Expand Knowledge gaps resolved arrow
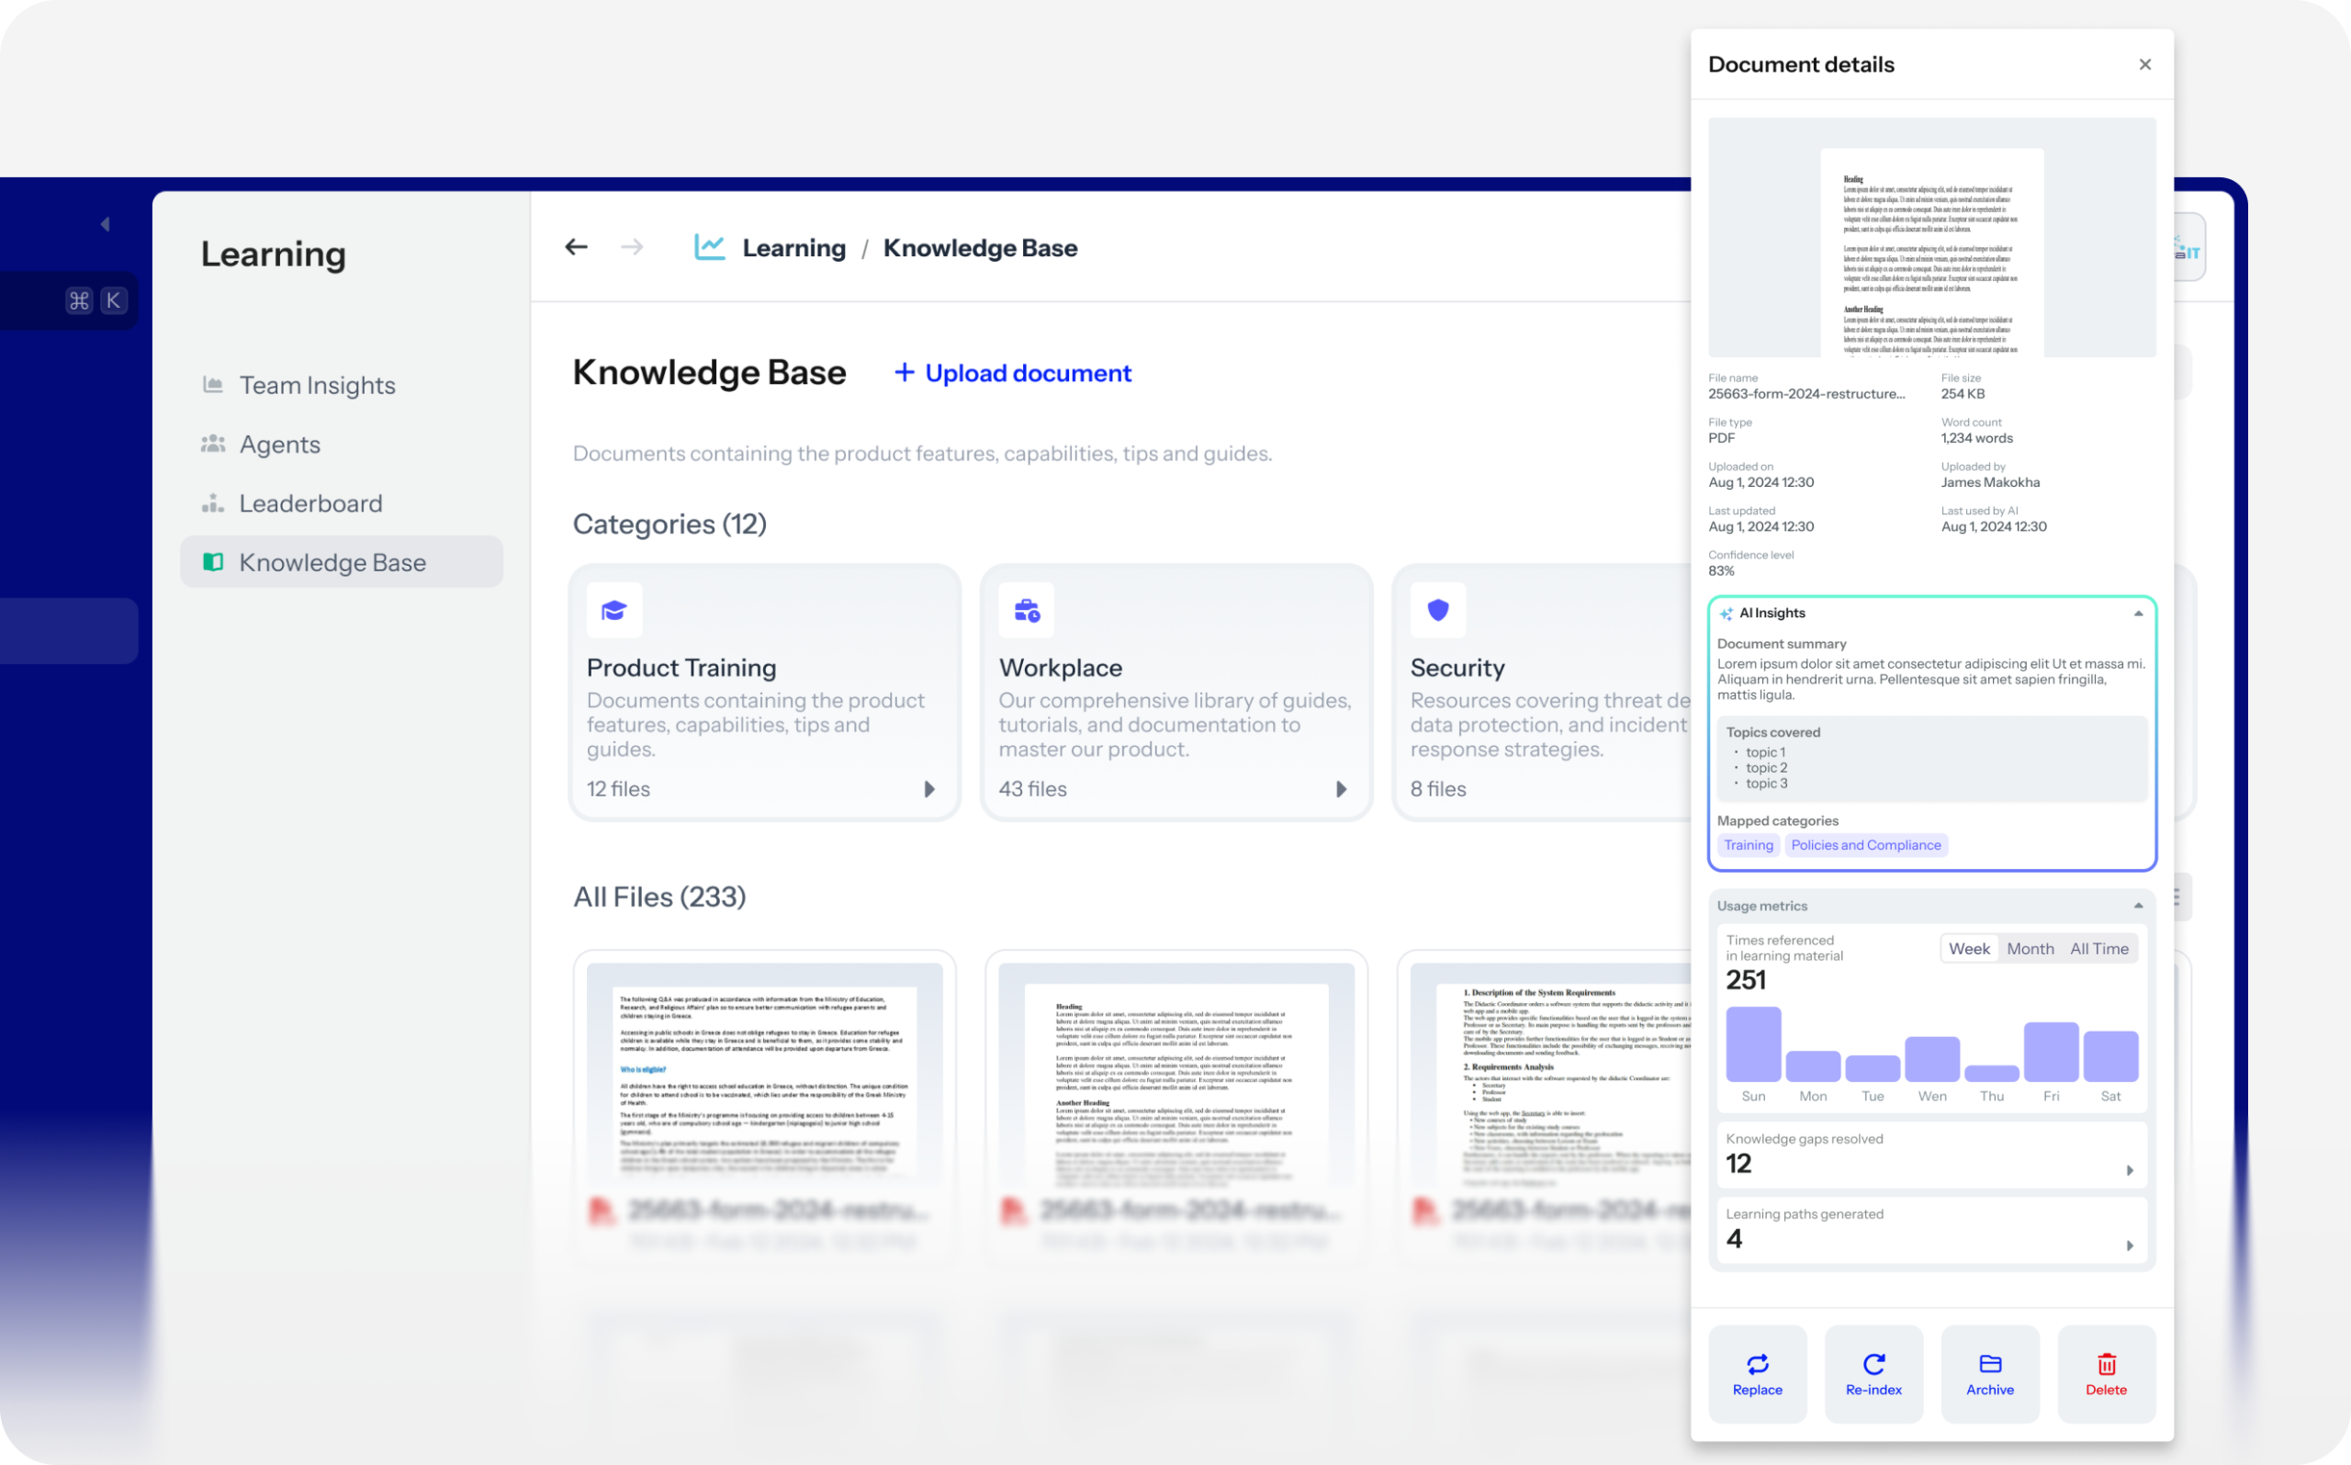Viewport: 2351px width, 1465px height. click(2129, 1170)
